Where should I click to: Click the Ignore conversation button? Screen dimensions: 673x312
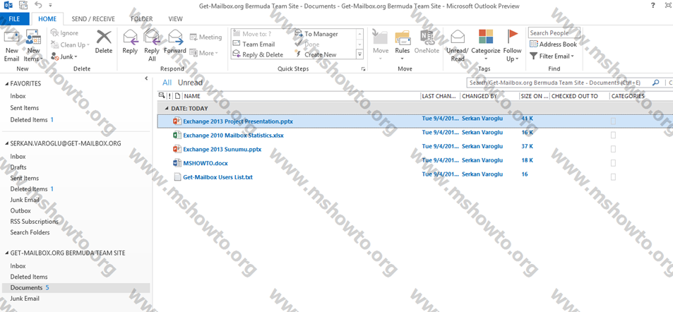pos(65,33)
